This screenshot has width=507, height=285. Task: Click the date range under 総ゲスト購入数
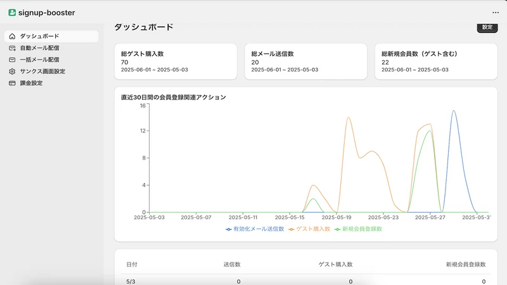tap(154, 70)
